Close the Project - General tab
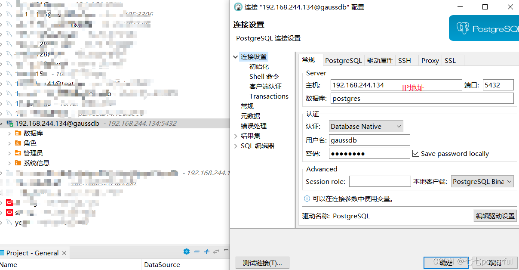This screenshot has height=270, width=519. 64,253
